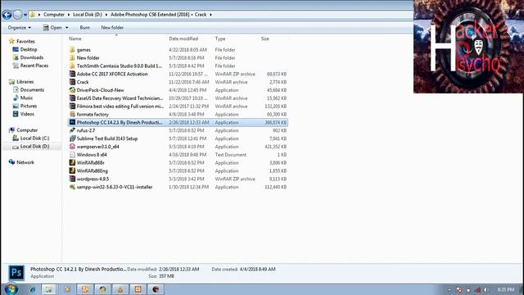Select Documents under Libraries

[32, 89]
